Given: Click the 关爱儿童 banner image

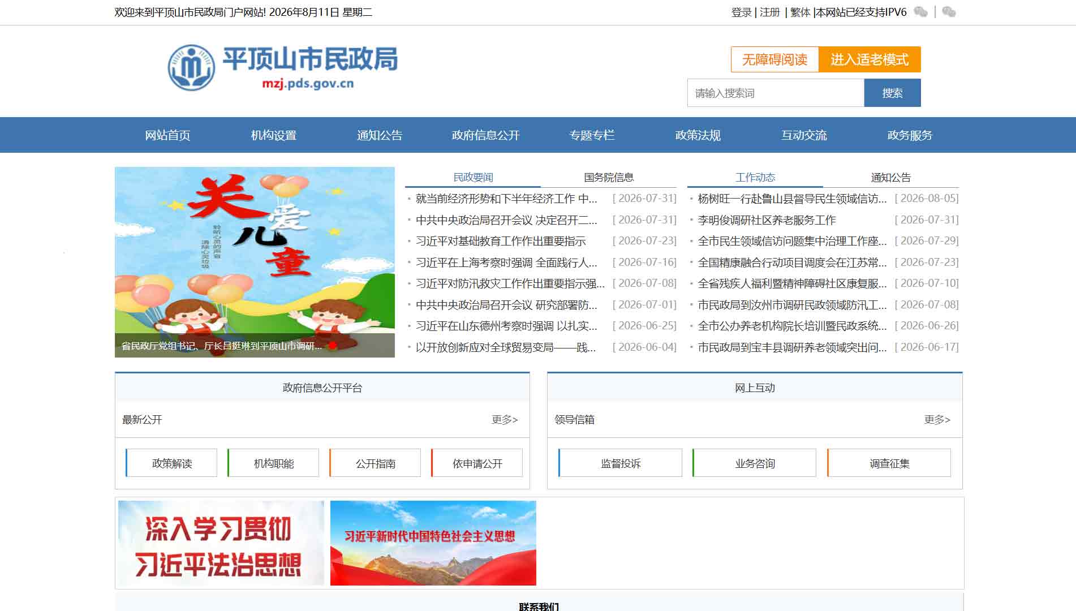Looking at the screenshot, I should pyautogui.click(x=255, y=262).
